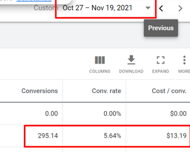Click the Get started link
Screen dimensions: 190x152
[x=34, y=0]
